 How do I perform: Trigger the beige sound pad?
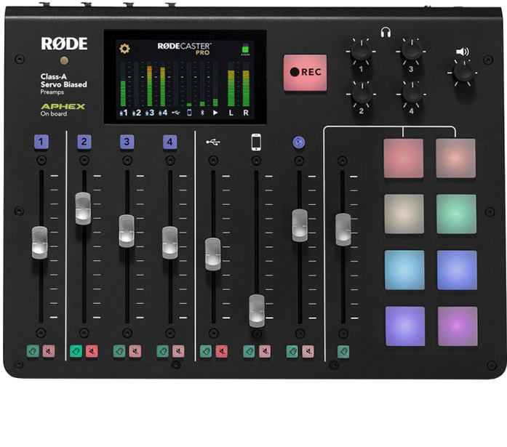coord(404,214)
